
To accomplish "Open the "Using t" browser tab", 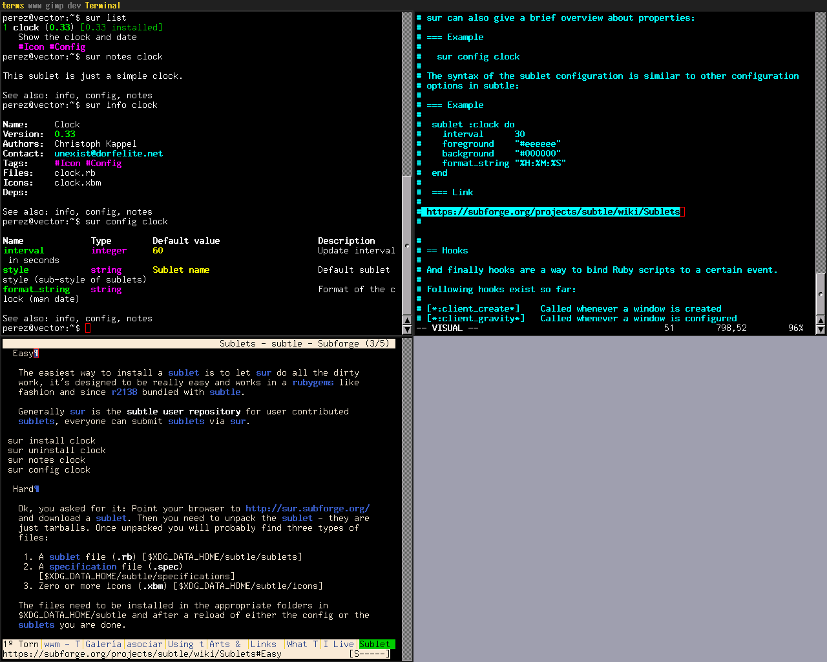I will click(186, 645).
